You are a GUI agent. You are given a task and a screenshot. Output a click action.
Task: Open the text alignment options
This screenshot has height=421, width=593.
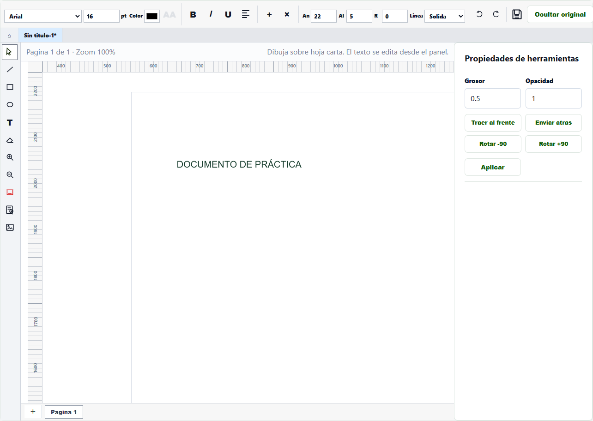click(x=246, y=15)
